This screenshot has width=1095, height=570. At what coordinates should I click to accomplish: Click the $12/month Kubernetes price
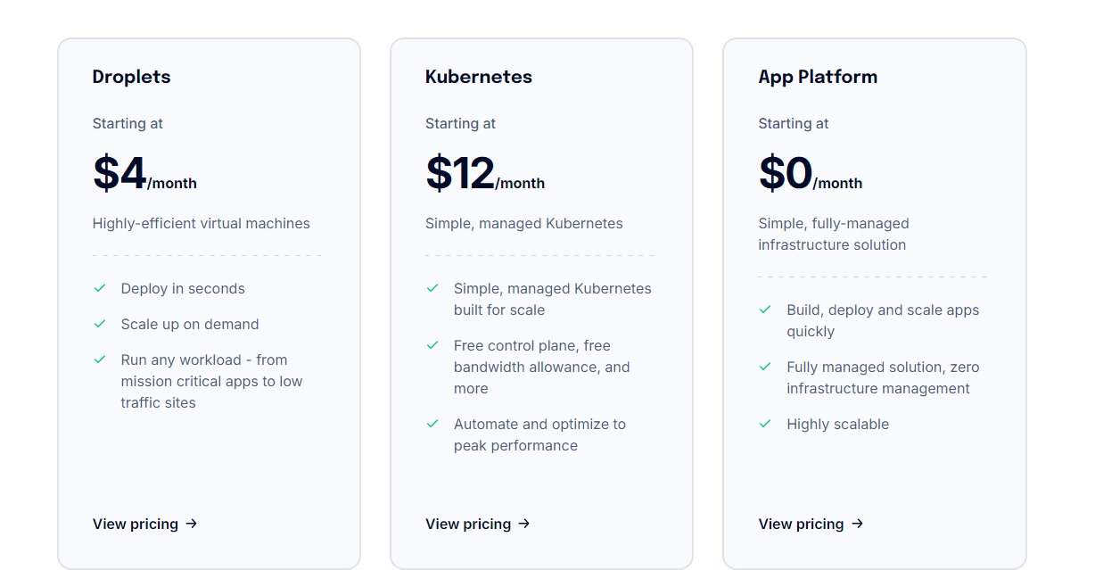[485, 174]
